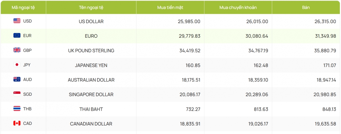Click the Mã ngoại tệ column header
The width and height of the screenshot is (341, 134).
click(x=23, y=7)
